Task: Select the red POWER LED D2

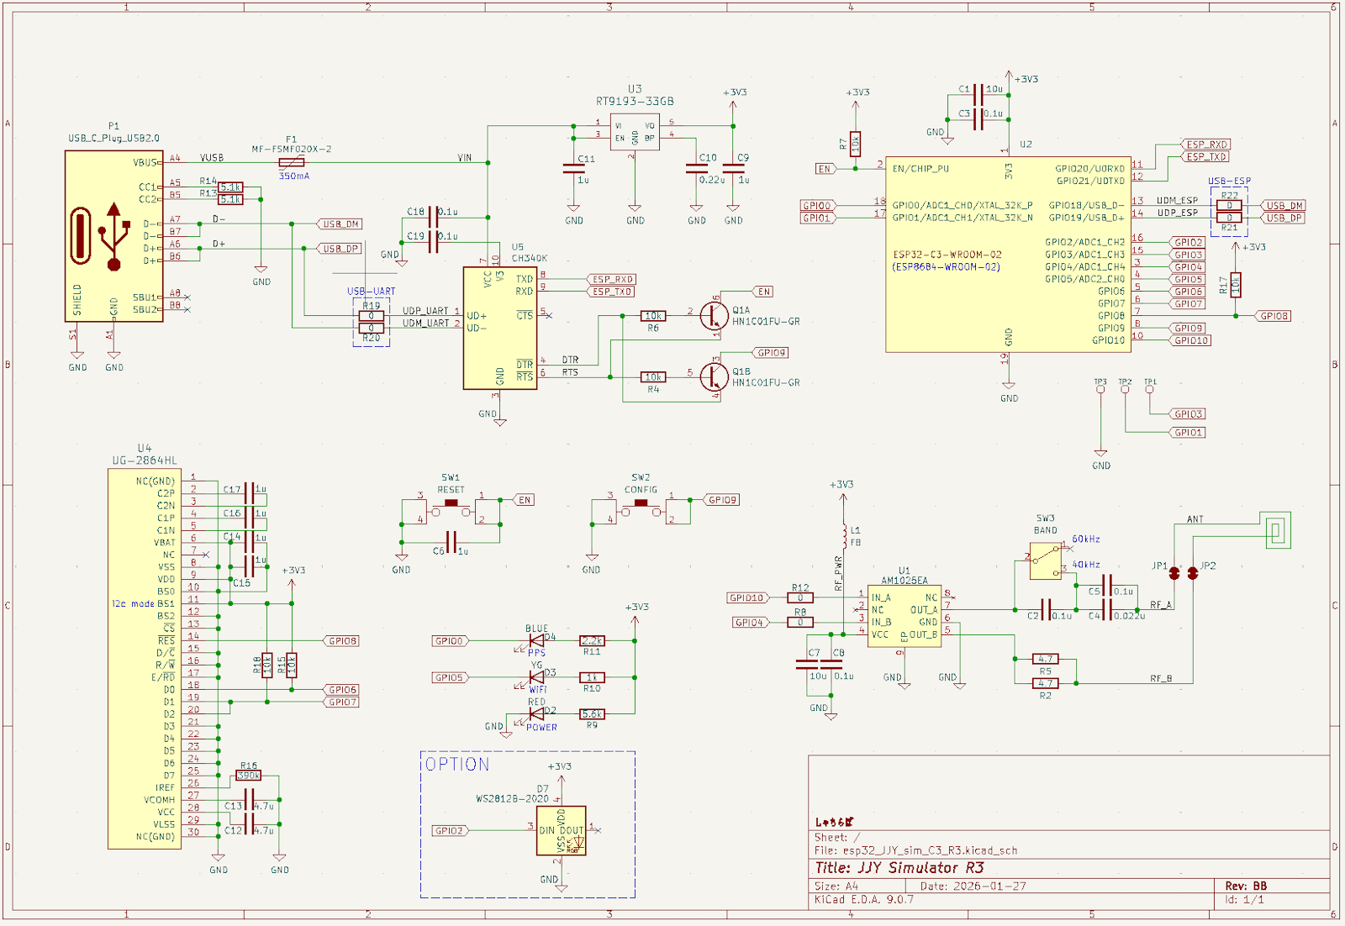Action: coord(535,714)
